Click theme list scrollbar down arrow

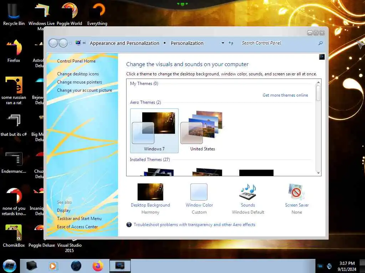318,173
